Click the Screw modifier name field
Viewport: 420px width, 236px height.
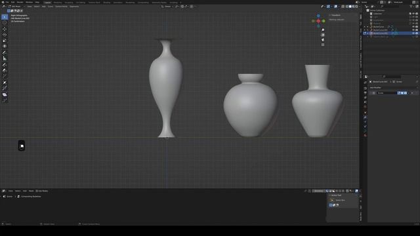pos(387,93)
